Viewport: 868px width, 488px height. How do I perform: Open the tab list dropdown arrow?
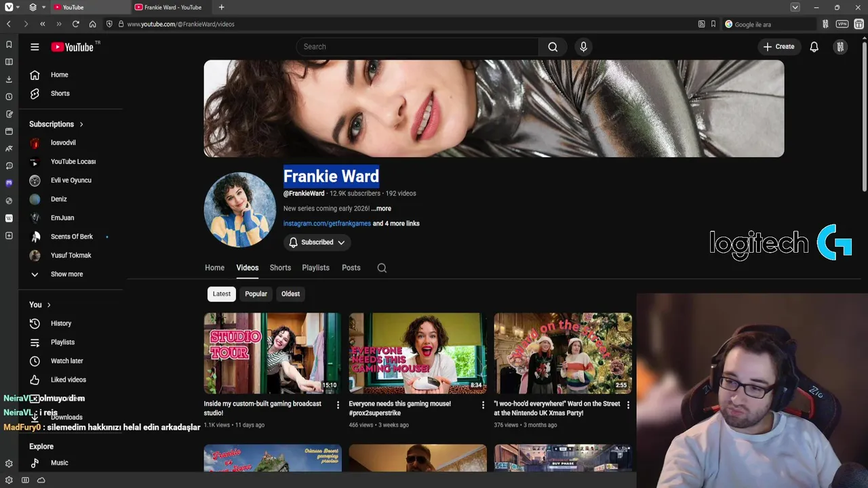[795, 7]
